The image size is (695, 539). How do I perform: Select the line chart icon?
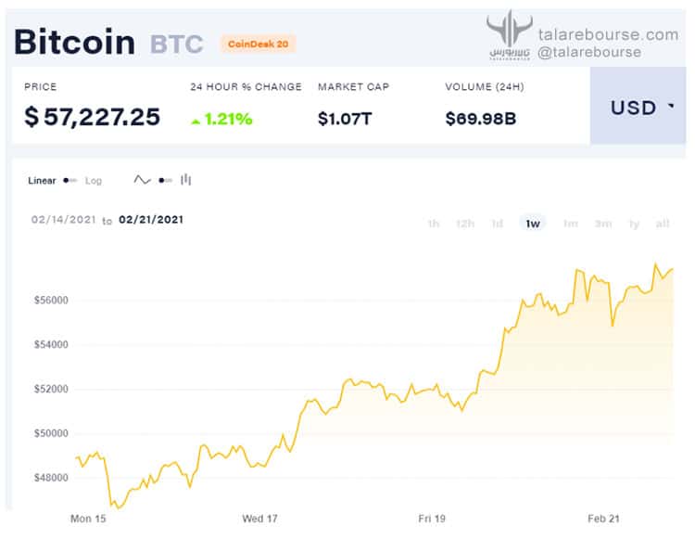coord(143,180)
